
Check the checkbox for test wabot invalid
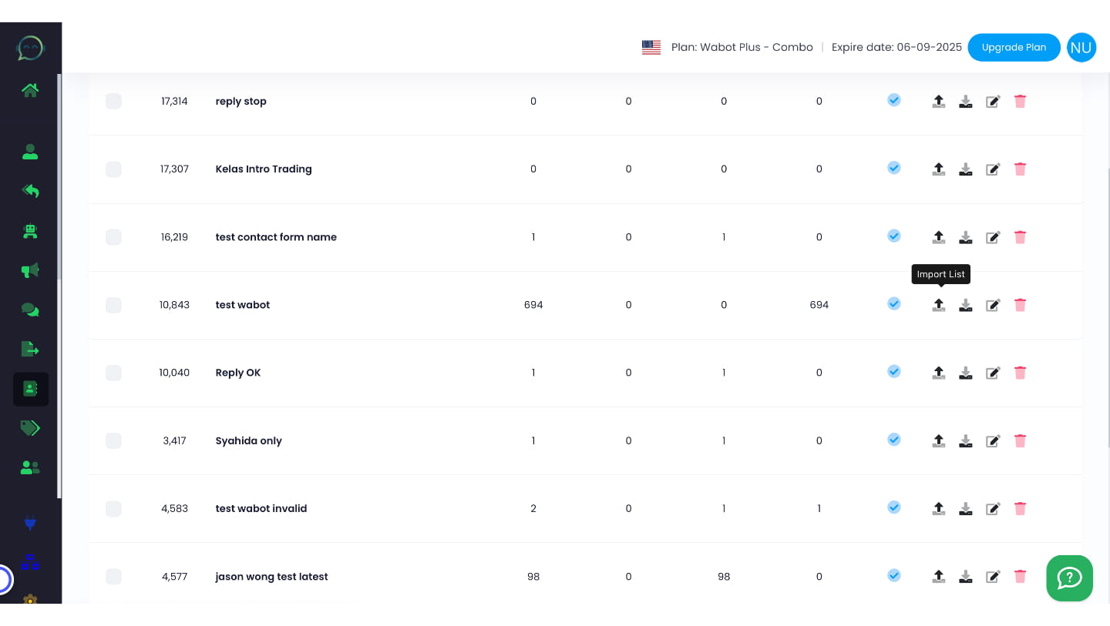pyautogui.click(x=113, y=508)
